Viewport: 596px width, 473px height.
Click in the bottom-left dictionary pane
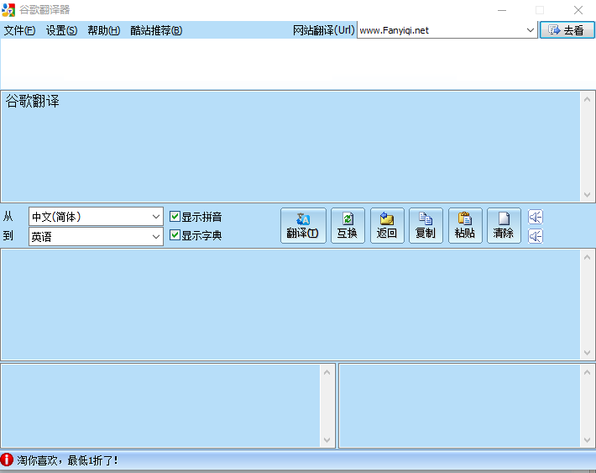[161, 406]
